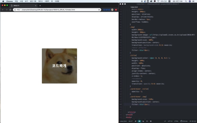
Task: Select the index.html editor tab
Action: (134, 7)
